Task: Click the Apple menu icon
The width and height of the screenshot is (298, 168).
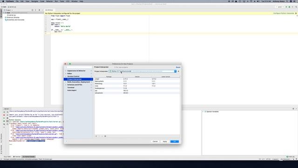Action: (x=3, y=1)
